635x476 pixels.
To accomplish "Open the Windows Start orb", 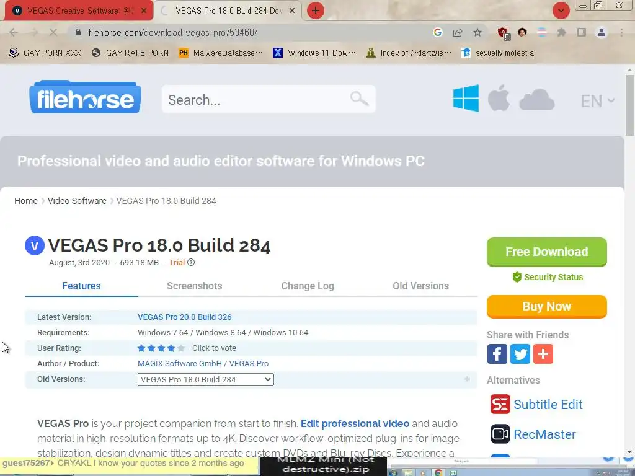I will pos(393,472).
